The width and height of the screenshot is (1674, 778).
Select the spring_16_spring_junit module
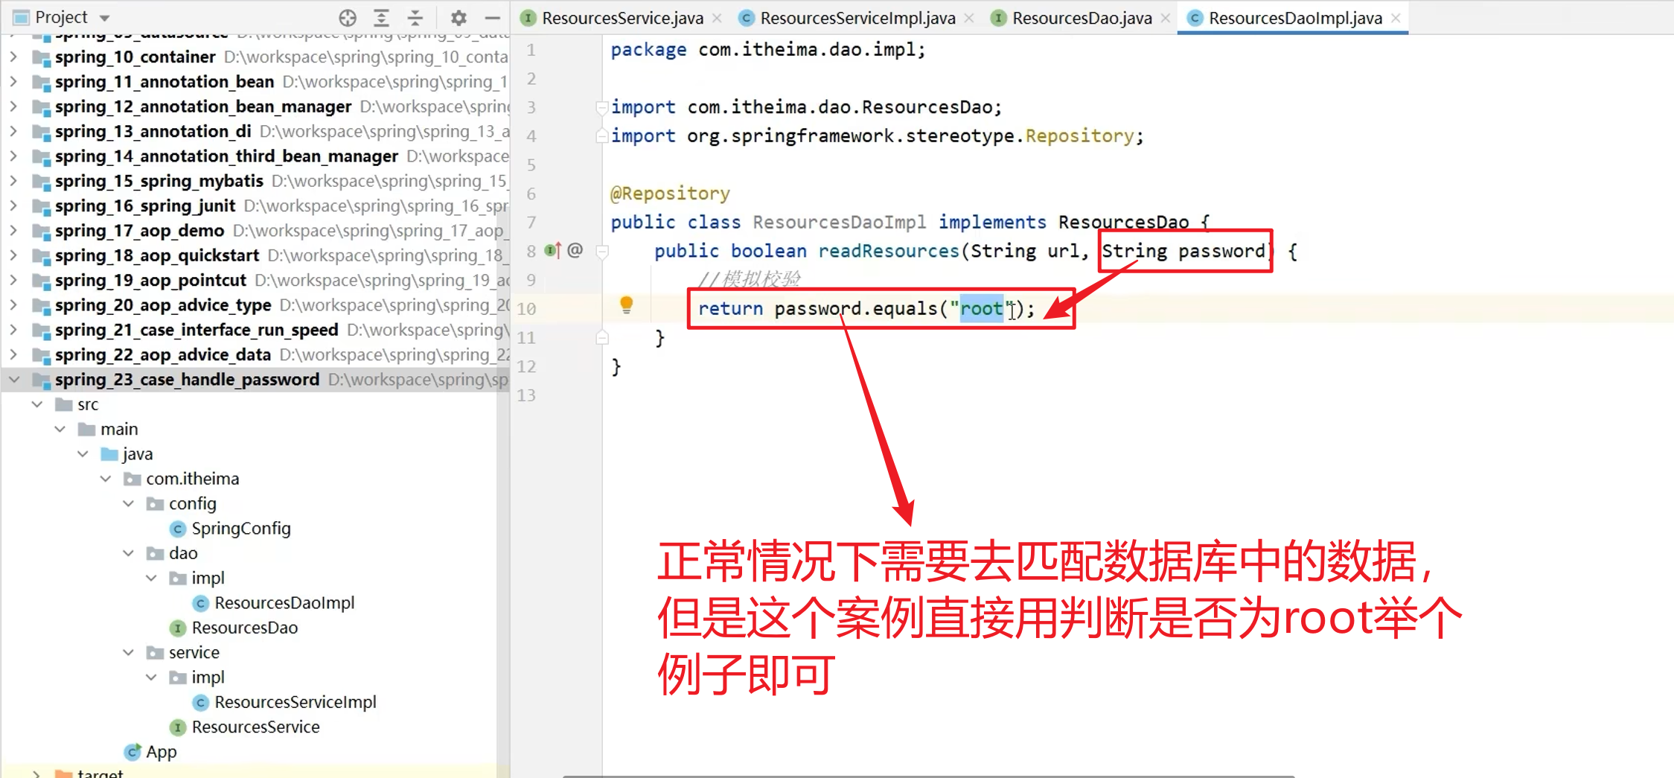(145, 205)
